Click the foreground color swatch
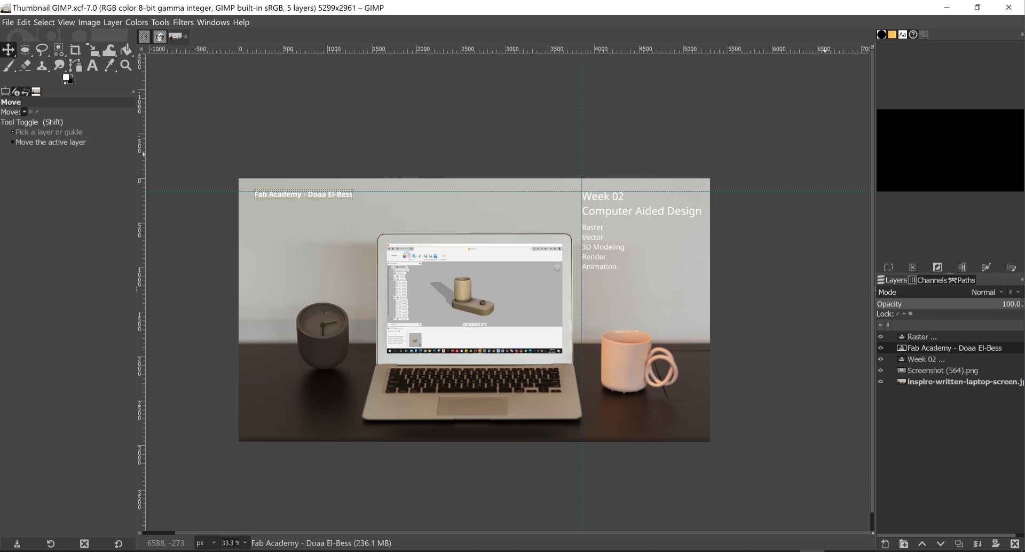1025x552 pixels. [x=66, y=78]
